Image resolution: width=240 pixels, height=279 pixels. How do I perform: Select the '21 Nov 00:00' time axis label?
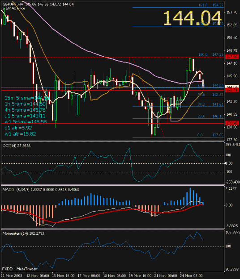(166, 275)
